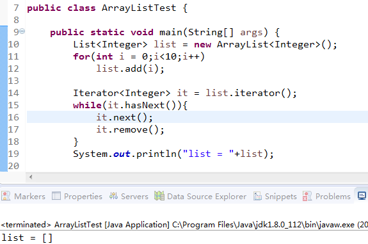Click the '<terminated> ArrayListTest' console status line
The height and width of the screenshot is (244, 368).
(184, 225)
